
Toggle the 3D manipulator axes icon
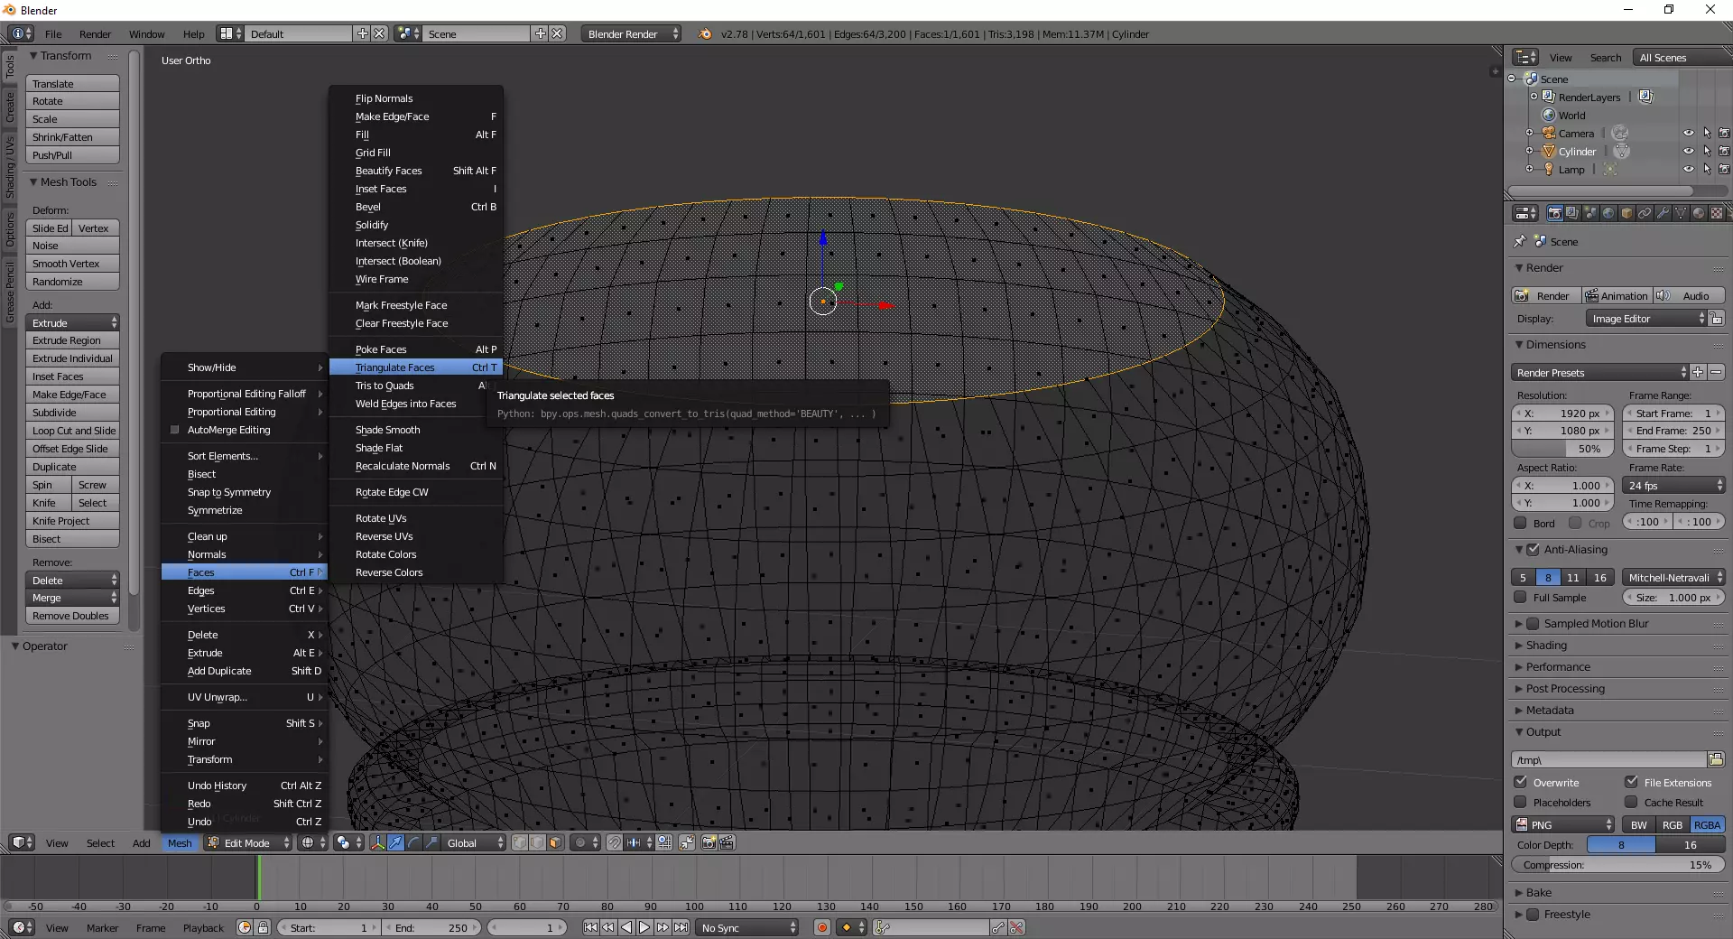(x=377, y=842)
